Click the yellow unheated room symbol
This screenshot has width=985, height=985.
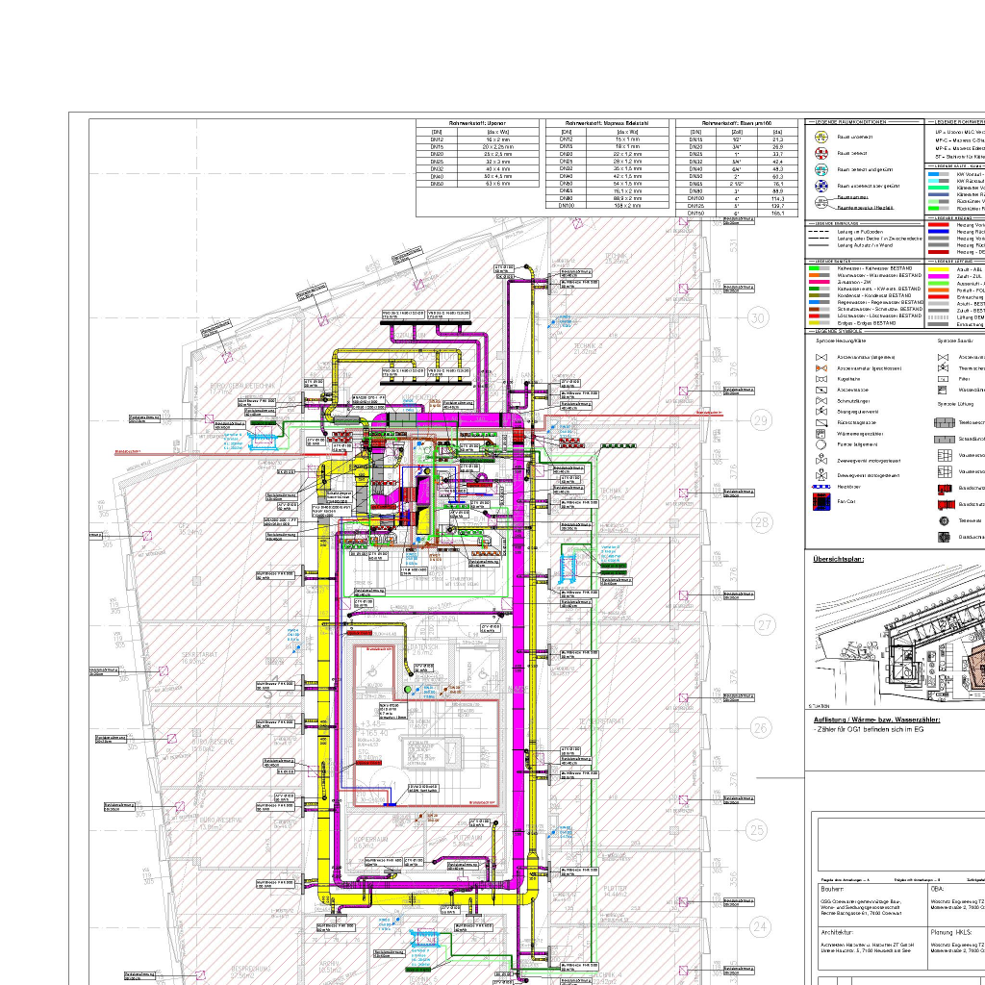pos(821,138)
